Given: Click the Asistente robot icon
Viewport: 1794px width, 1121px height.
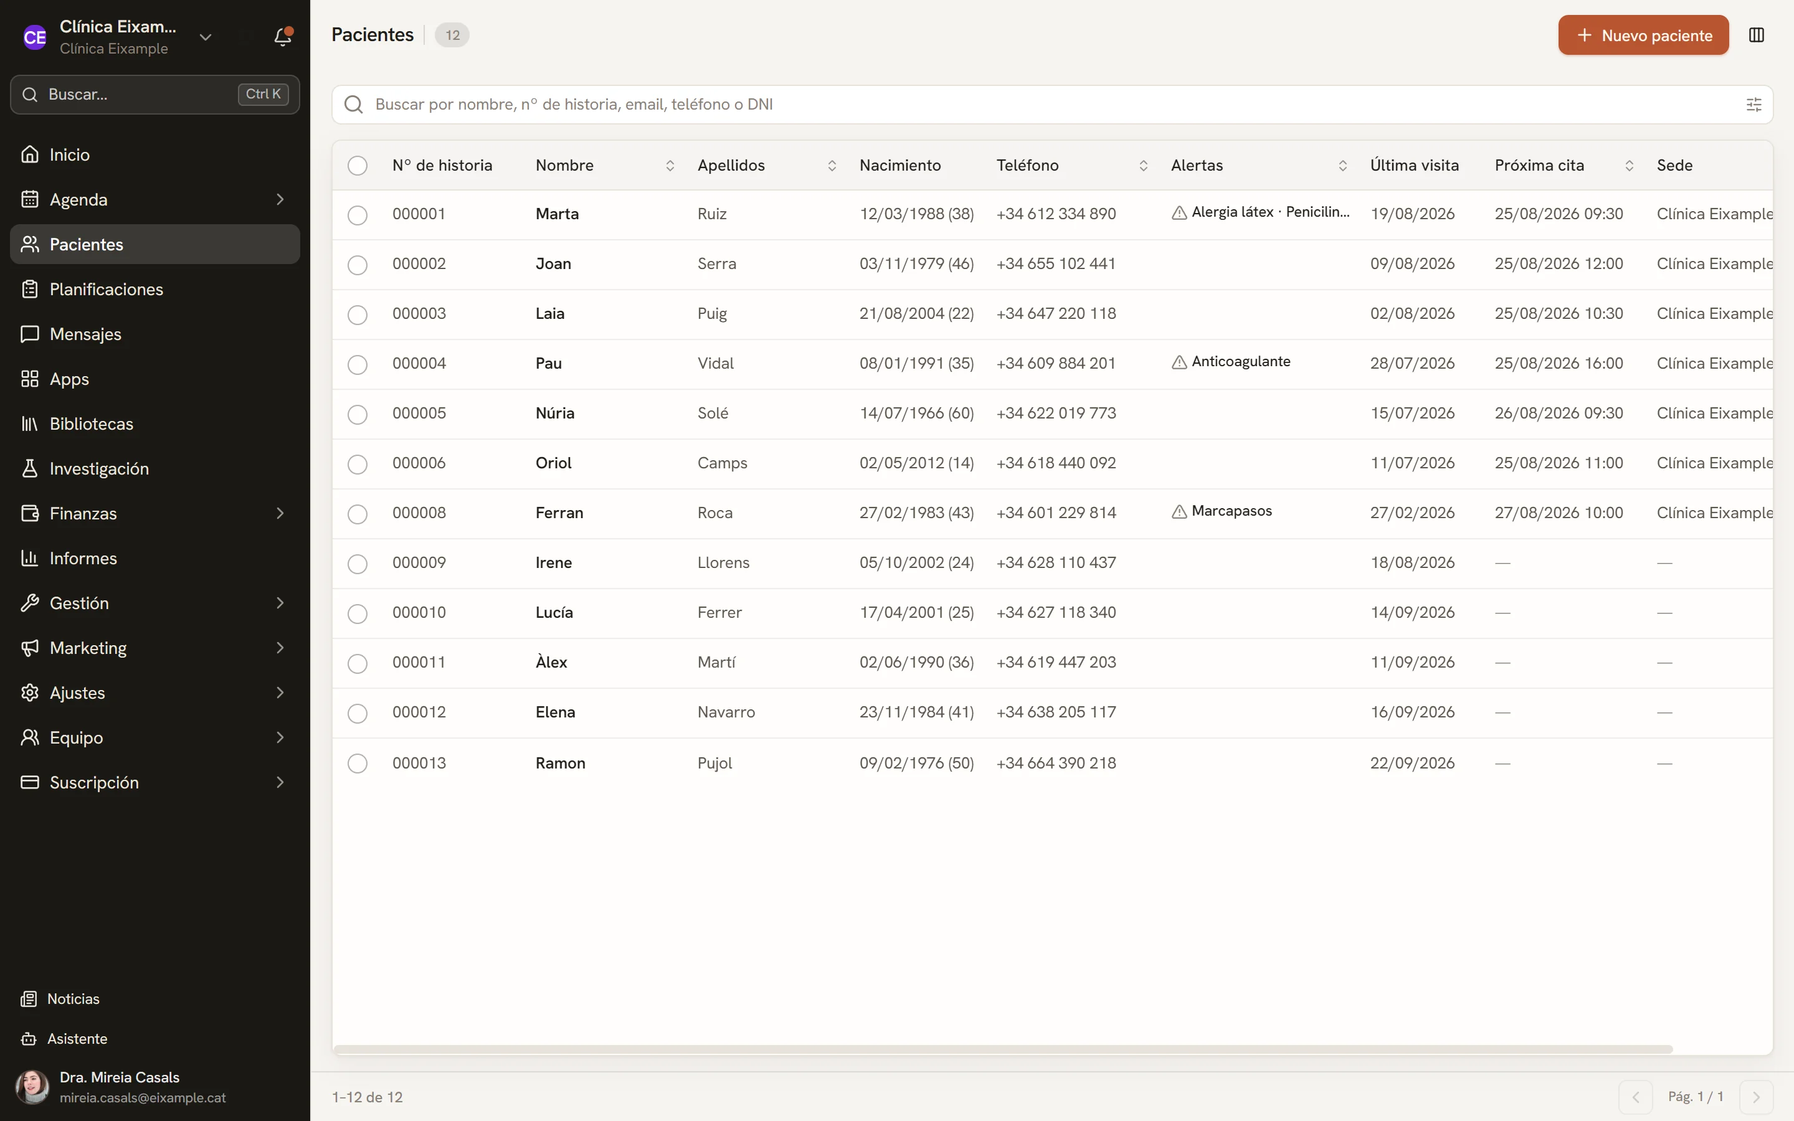Looking at the screenshot, I should pyautogui.click(x=29, y=1039).
